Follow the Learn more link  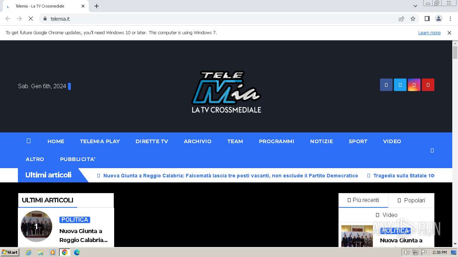click(429, 32)
